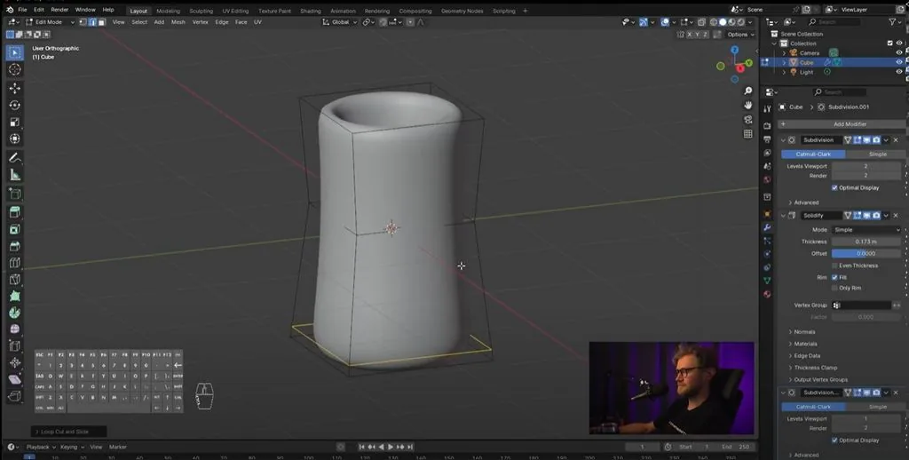
Task: Uncheck the Rim Fill checkbox
Action: coord(834,277)
